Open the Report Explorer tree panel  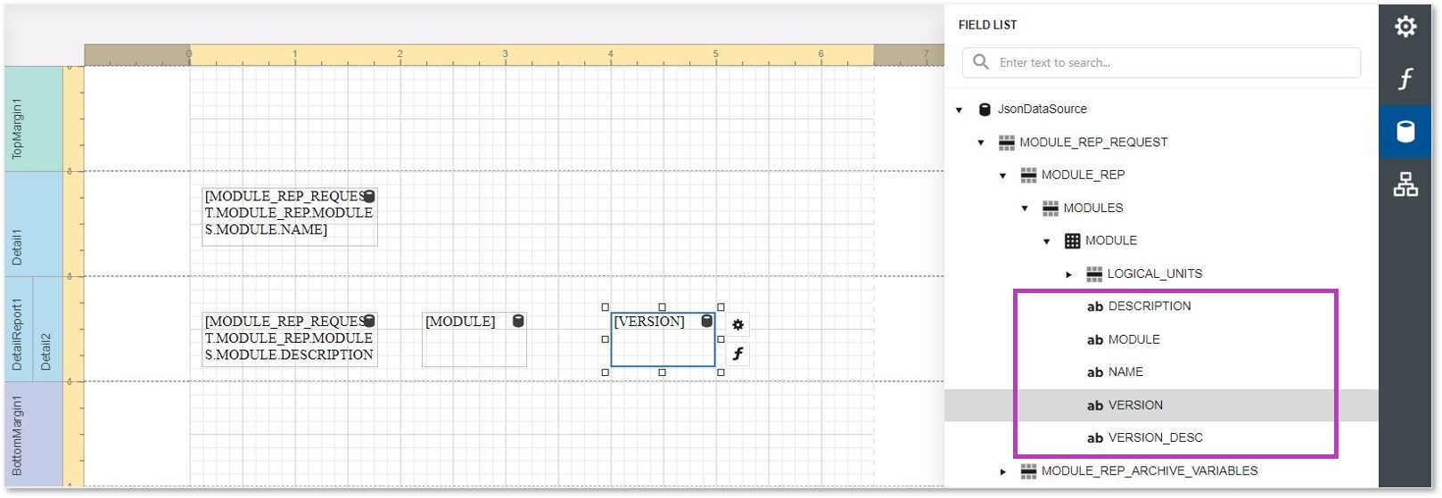coord(1405,184)
